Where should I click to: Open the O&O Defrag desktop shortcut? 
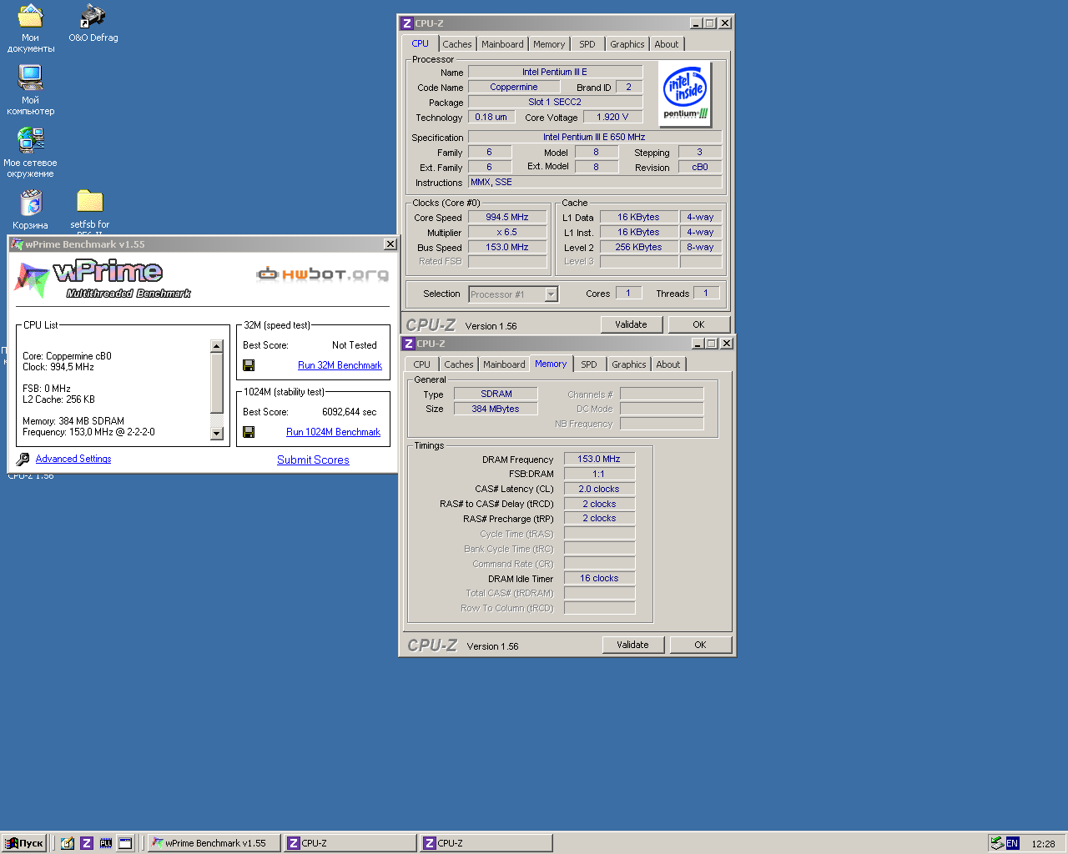[x=93, y=23]
